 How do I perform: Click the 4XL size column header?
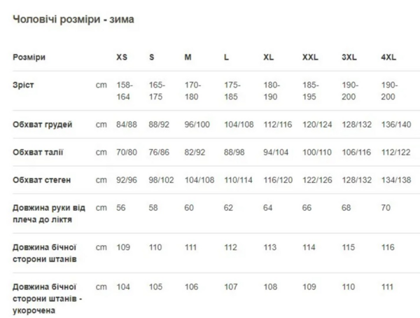[389, 57]
